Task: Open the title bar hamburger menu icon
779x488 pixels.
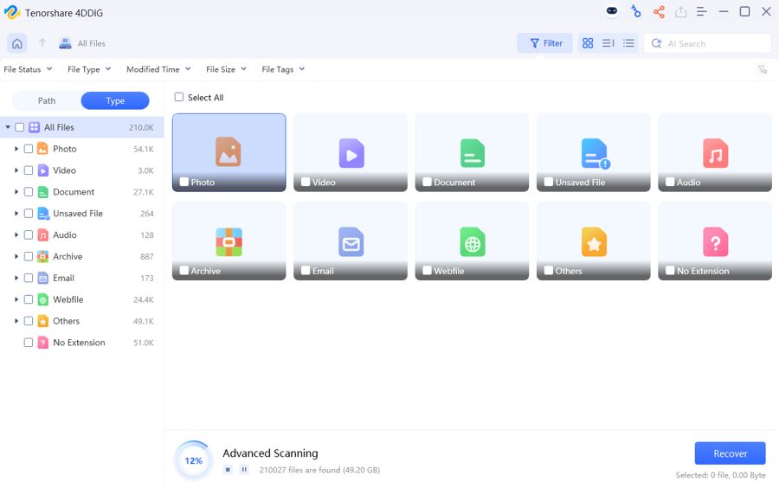Action: [701, 11]
